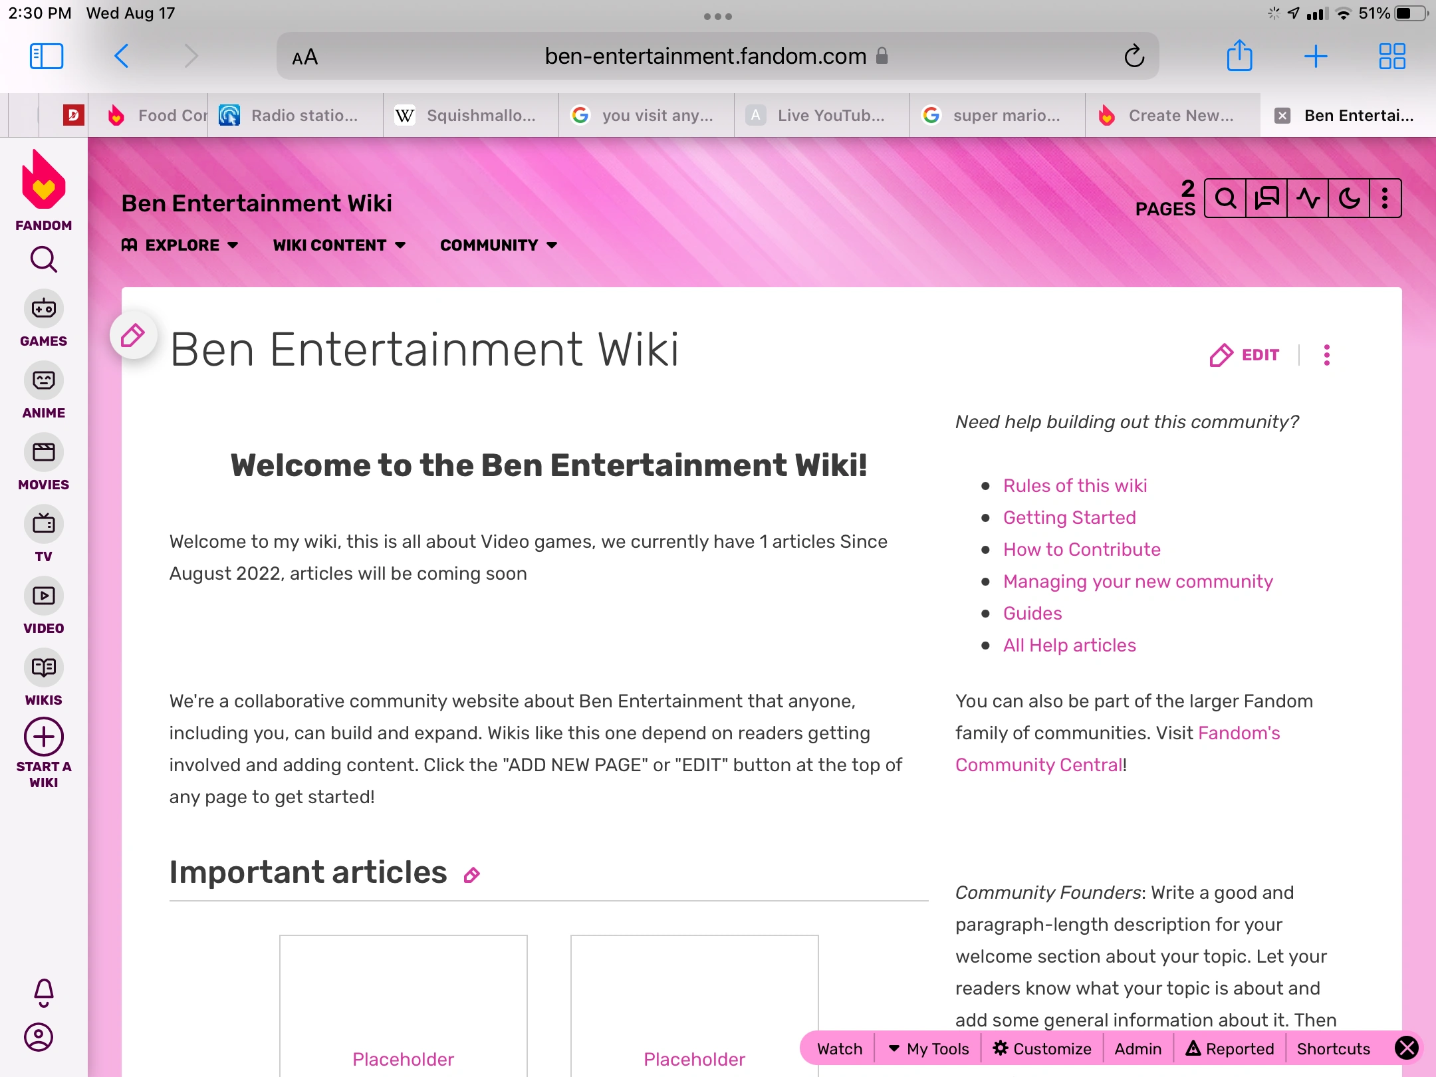Open the My Tools dropdown
1436x1077 pixels.
click(x=929, y=1049)
